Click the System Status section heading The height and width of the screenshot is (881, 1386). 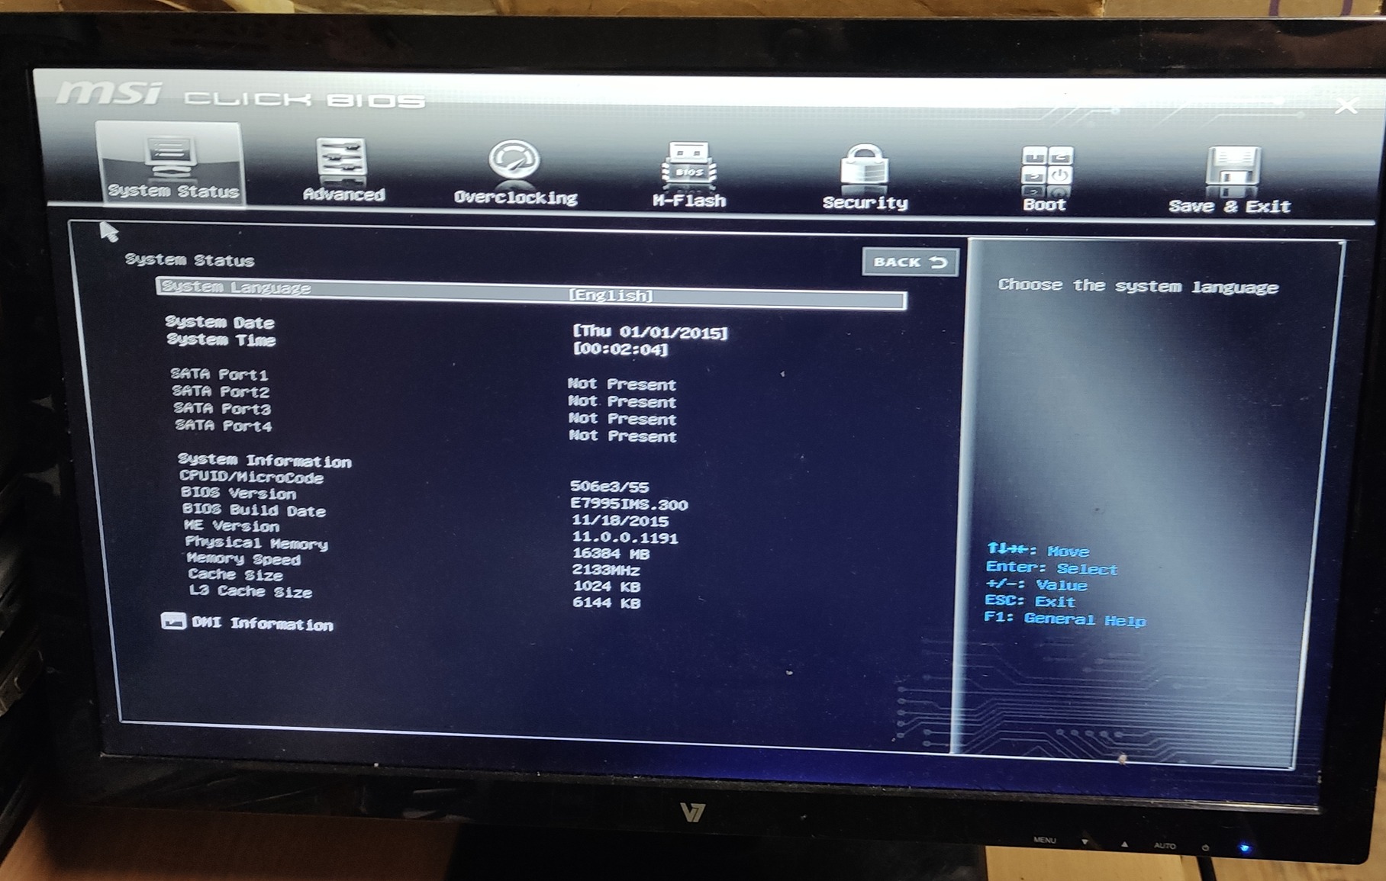[x=189, y=260]
